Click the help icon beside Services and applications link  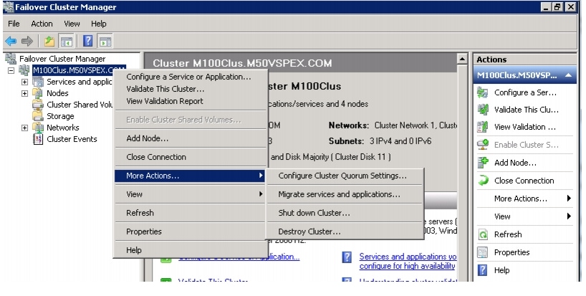click(x=347, y=257)
